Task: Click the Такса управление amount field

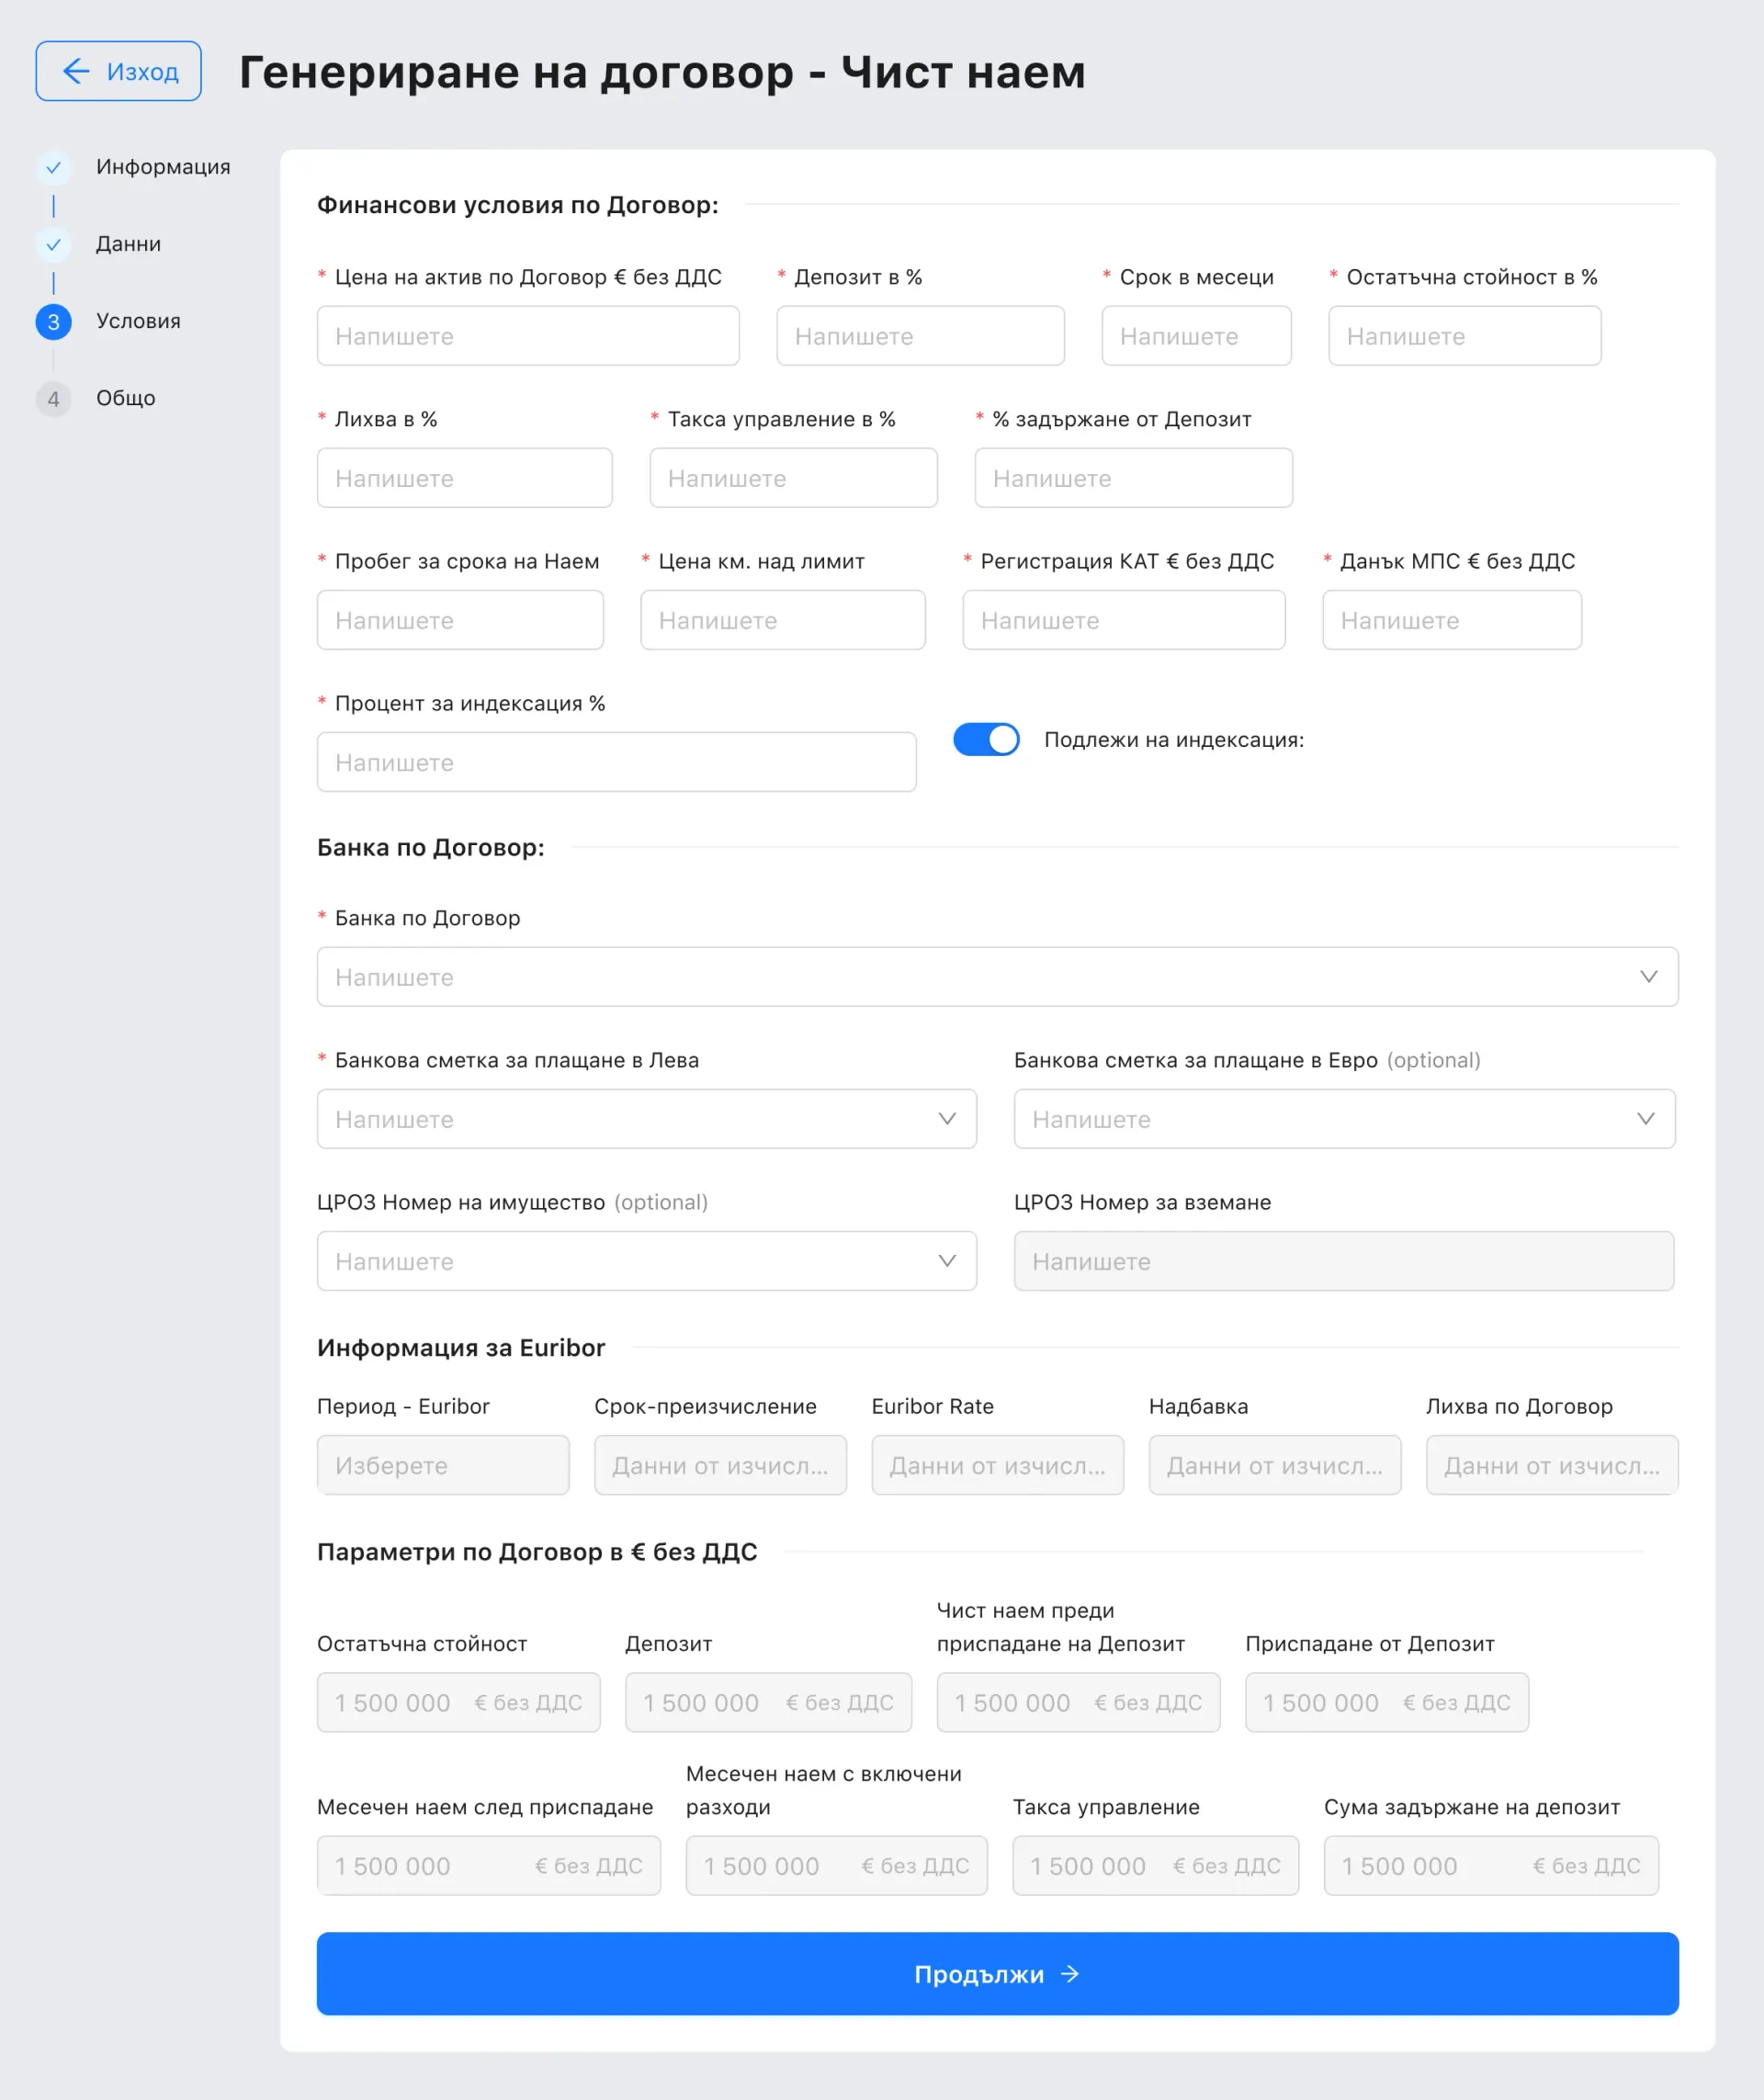Action: point(1155,1864)
